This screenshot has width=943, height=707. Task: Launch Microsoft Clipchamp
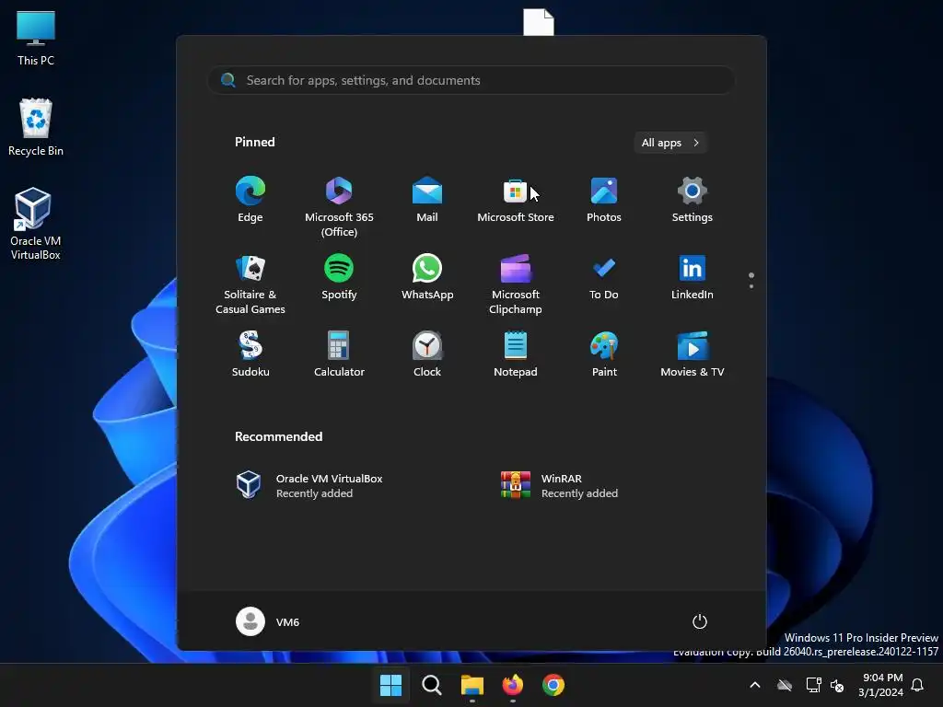[516, 284]
